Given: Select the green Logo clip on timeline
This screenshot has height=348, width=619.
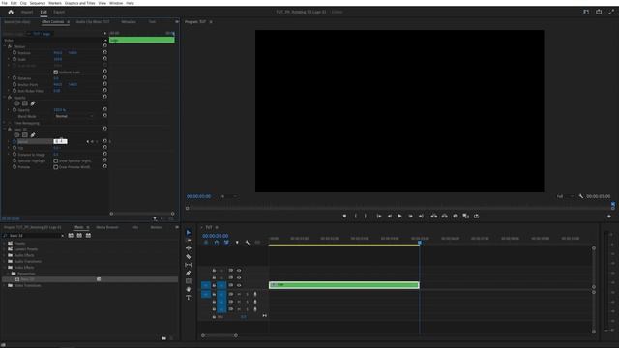Looking at the screenshot, I should point(344,285).
